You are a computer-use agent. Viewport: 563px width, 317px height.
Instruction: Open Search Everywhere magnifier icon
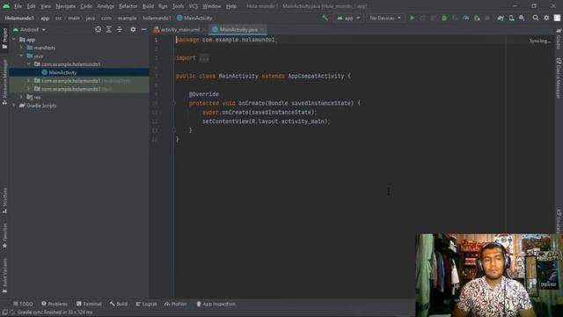536,18
